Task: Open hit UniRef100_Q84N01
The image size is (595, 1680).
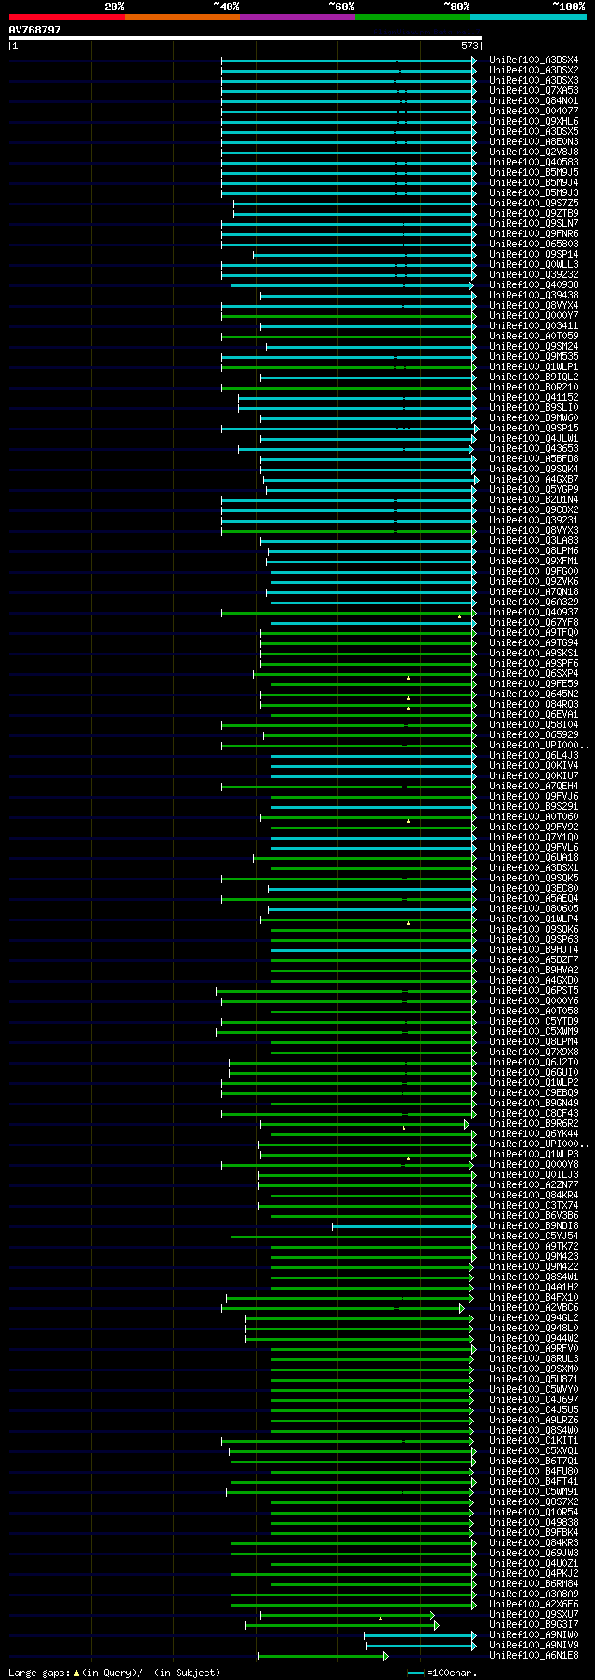Action: (534, 100)
